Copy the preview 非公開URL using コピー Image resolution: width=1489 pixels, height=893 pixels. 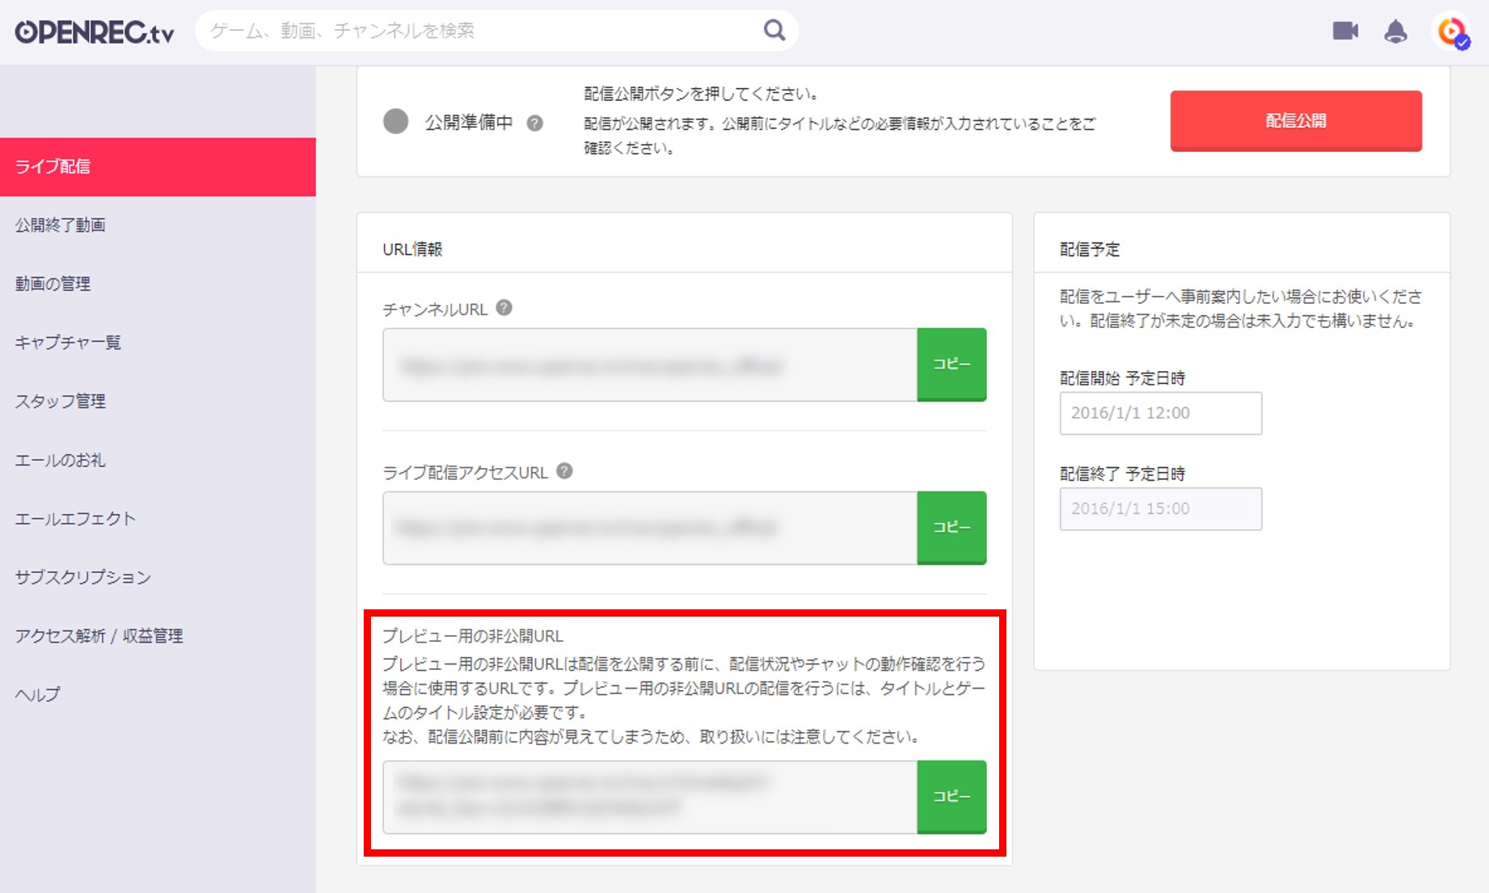coord(951,796)
